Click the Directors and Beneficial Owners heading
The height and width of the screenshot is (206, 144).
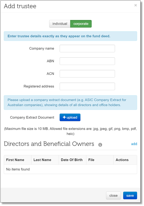pyautogui.click(x=49, y=144)
